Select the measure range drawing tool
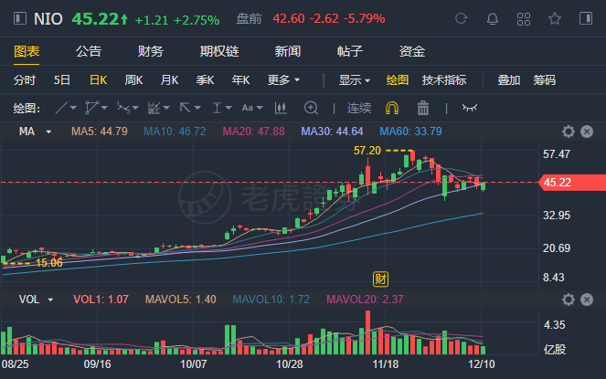The image size is (606, 379). point(217,108)
